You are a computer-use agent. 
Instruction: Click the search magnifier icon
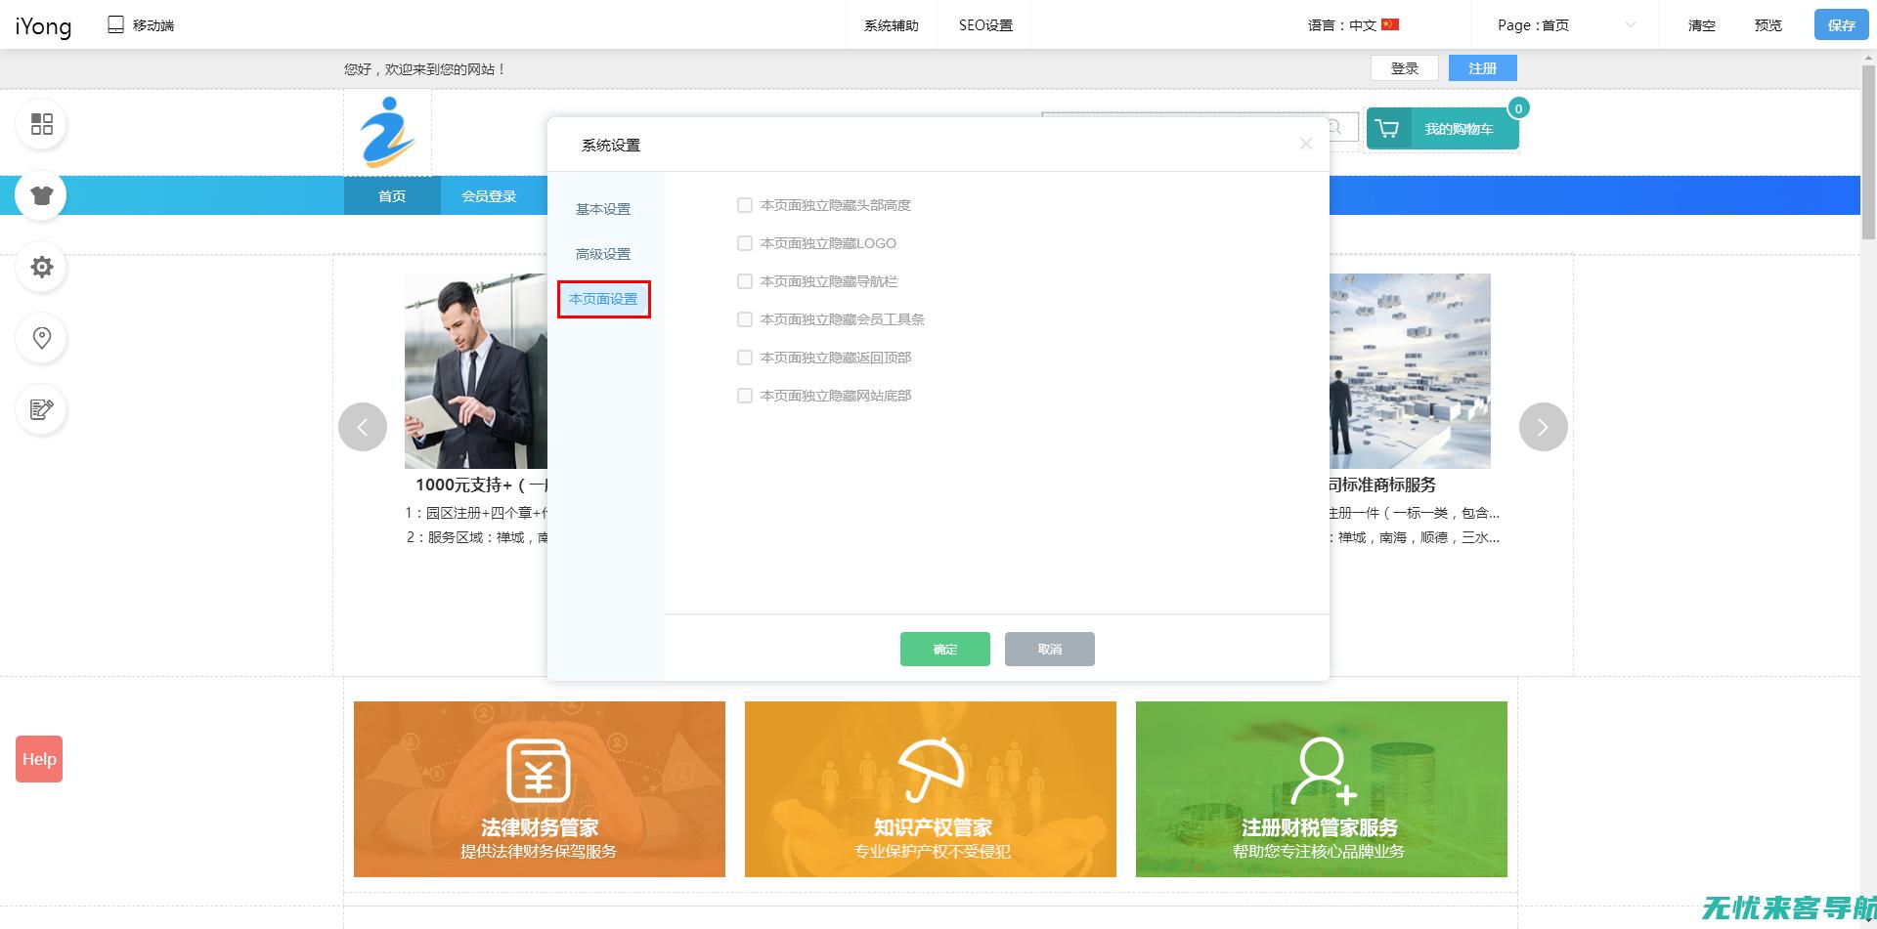(1335, 126)
